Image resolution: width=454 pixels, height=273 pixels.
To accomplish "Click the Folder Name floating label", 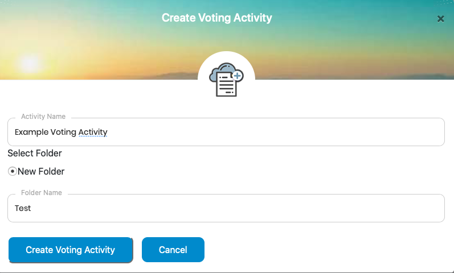I will [42, 193].
